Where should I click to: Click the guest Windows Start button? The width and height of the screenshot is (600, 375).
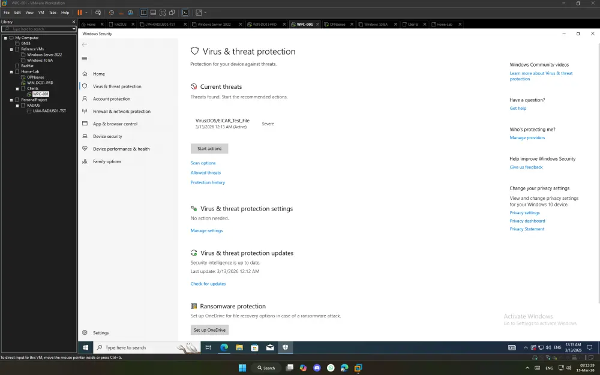pyautogui.click(x=86, y=347)
